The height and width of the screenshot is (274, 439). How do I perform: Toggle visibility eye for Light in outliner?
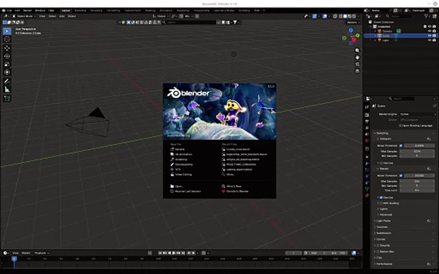click(x=429, y=40)
